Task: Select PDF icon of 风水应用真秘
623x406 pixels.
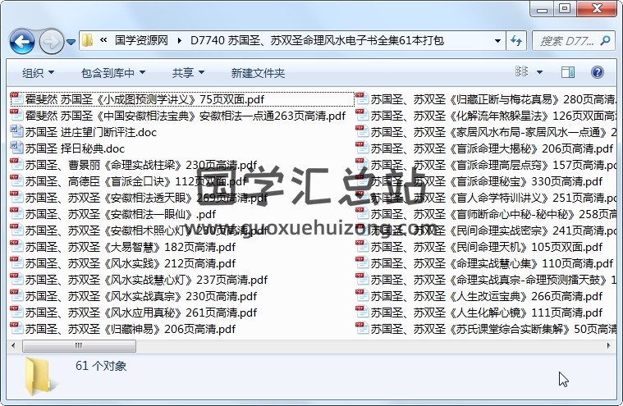Action: click(16, 312)
